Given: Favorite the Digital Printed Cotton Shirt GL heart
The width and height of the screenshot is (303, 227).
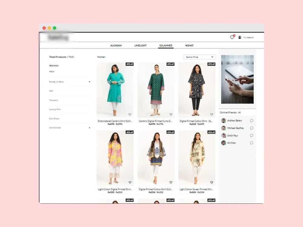Looking at the screenshot, I should [212, 114].
